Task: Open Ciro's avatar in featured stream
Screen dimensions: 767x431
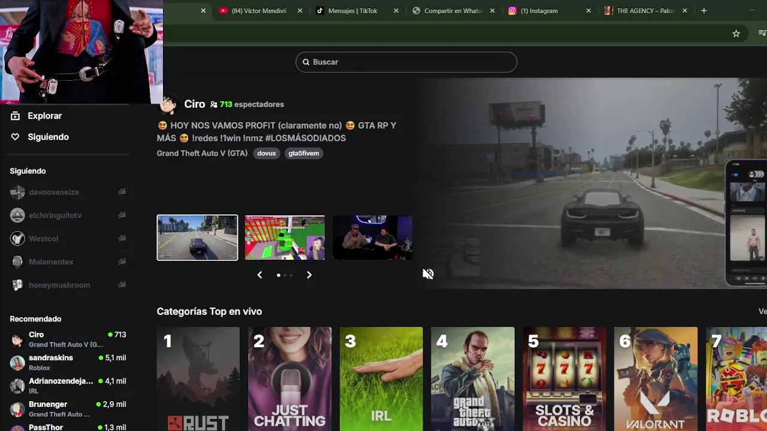Action: click(x=168, y=105)
